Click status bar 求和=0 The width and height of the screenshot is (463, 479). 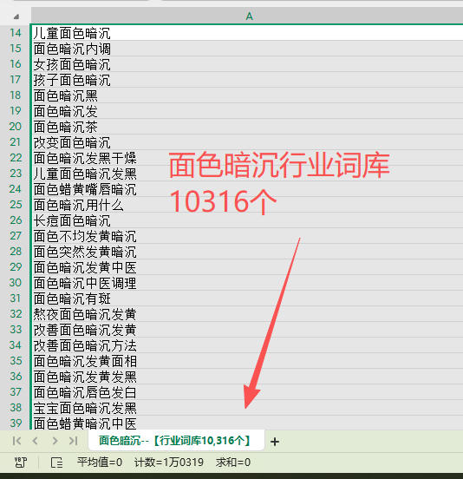coord(233,463)
